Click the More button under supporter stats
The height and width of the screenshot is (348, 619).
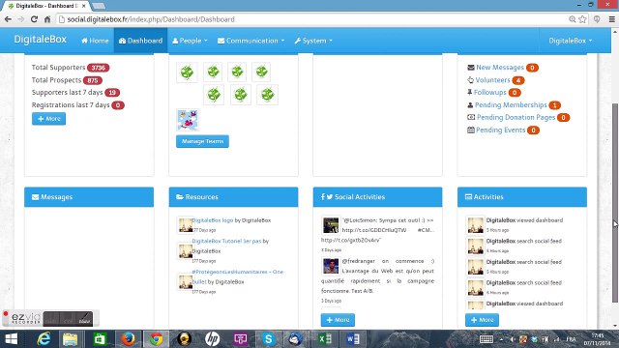tap(49, 119)
